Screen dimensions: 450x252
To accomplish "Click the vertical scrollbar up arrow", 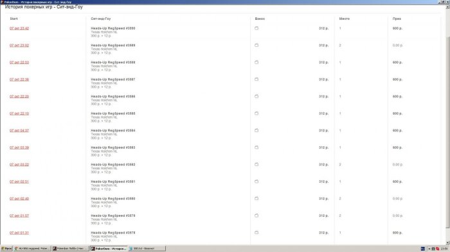I will [x=447, y=6].
